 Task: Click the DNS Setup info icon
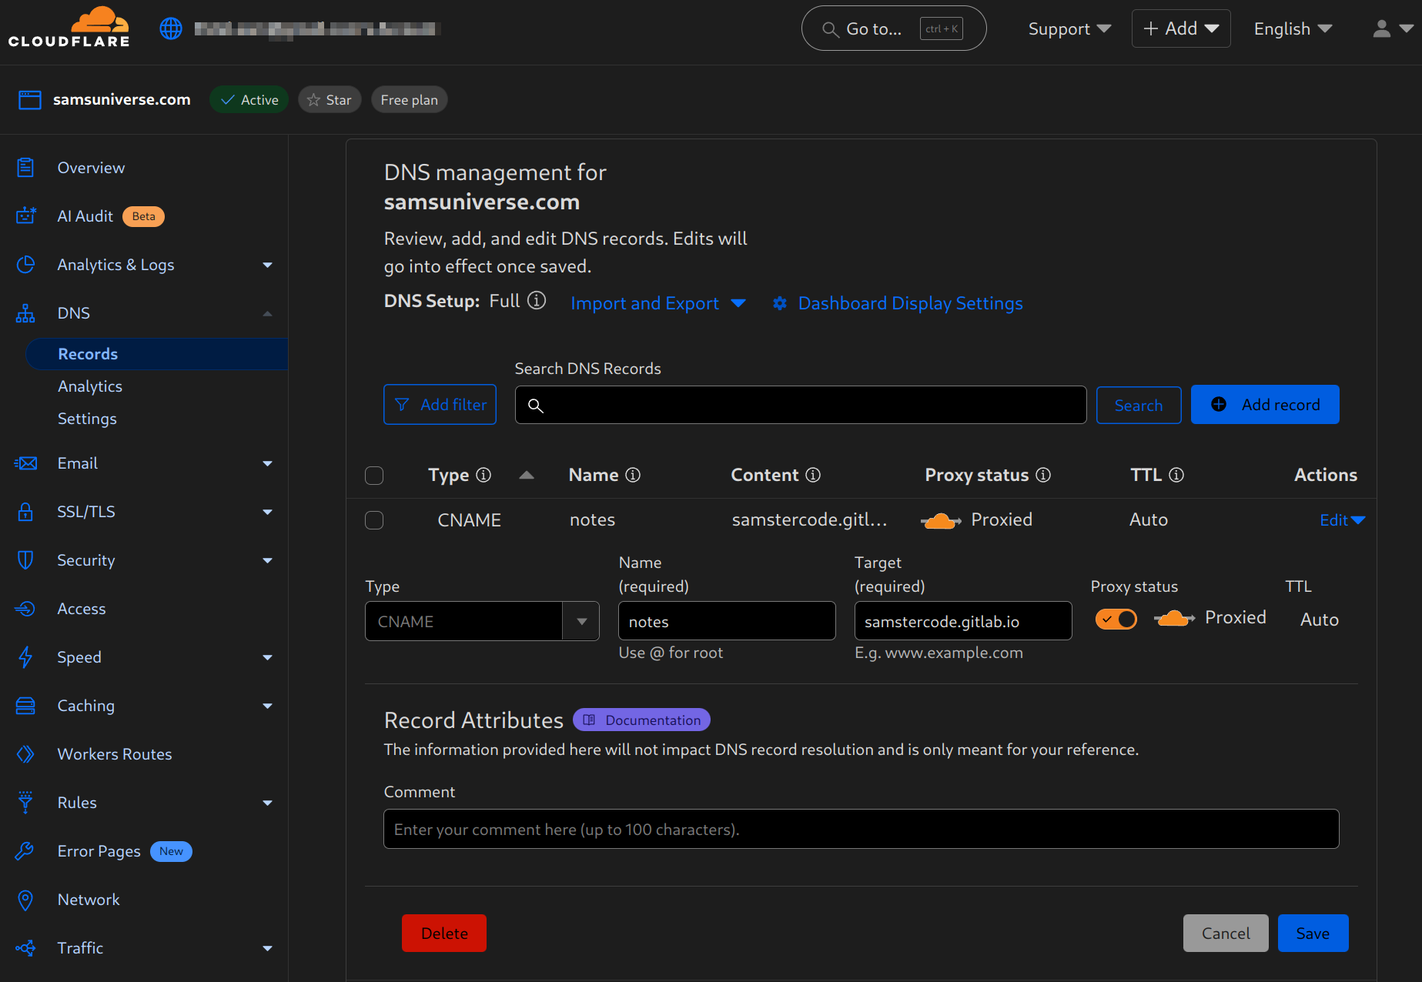537,301
